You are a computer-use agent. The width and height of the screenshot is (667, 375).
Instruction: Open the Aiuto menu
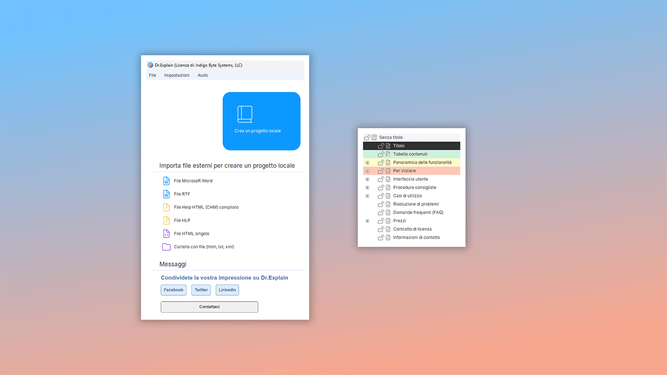(x=202, y=75)
